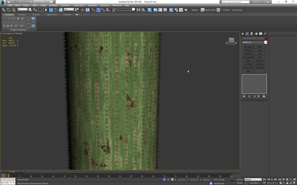Viewport: 297px width, 185px height.
Task: Toggle the 3D Snaps button
Action: [93, 10]
